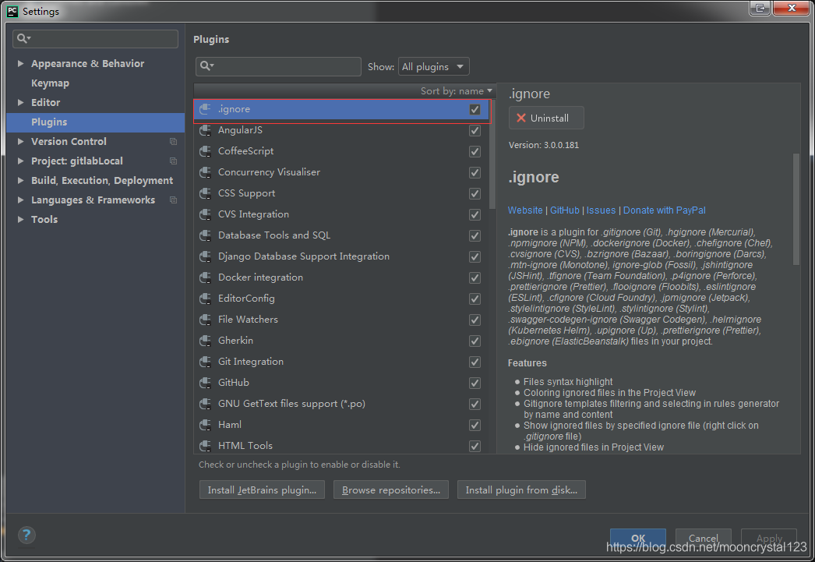815x562 pixels.
Task: Click the CoffeeScript plugin icon
Action: [206, 151]
